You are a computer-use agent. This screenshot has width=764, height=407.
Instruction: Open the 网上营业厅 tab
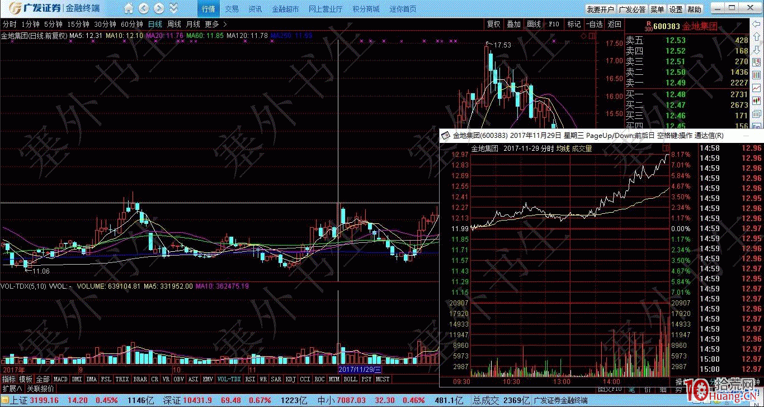[x=326, y=9]
